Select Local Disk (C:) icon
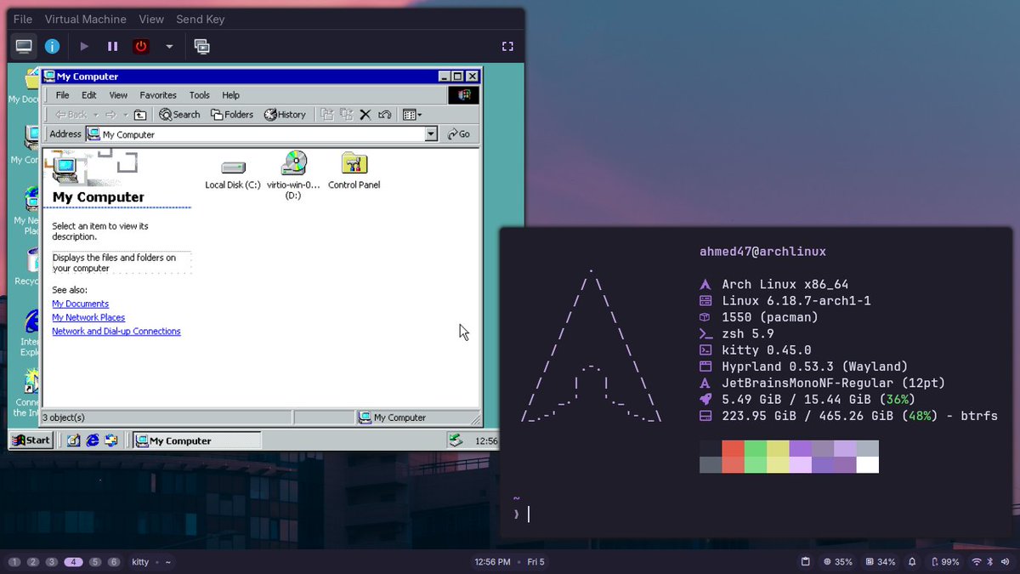Image resolution: width=1020 pixels, height=574 pixels. coord(233,173)
